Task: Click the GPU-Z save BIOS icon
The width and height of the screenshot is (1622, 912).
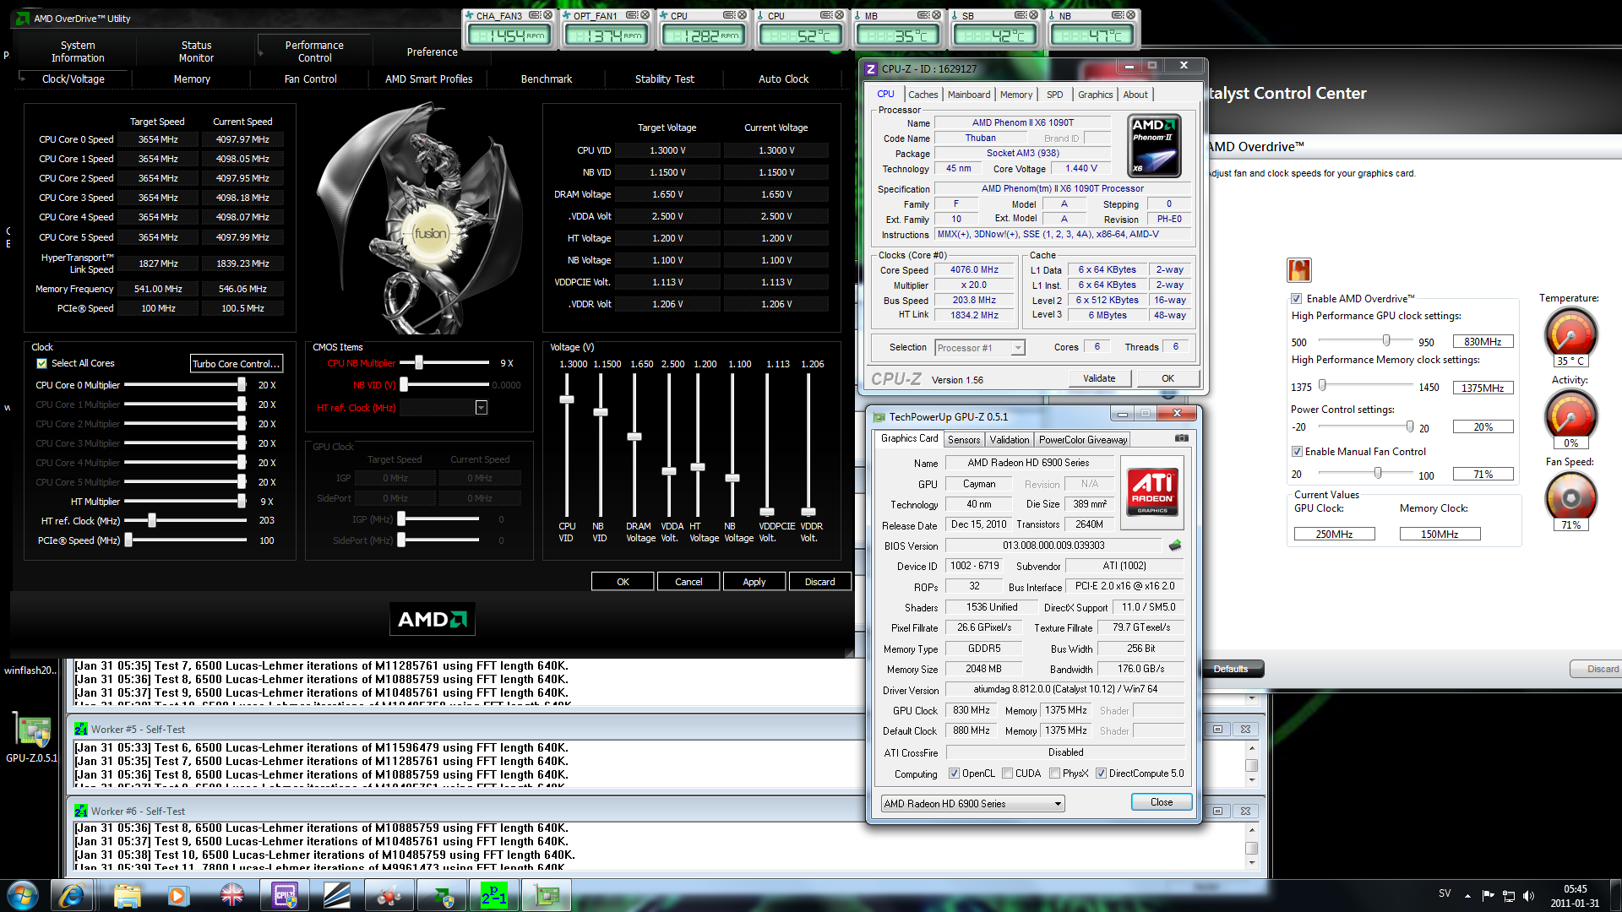Action: pos(1175,546)
